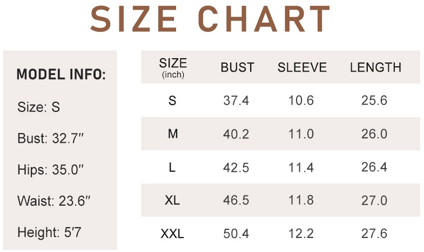Click the model's Bust 32.7″ line
The image size is (424, 252).
coord(51,138)
